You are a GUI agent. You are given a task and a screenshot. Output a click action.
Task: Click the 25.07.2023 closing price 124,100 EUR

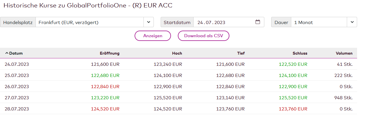click(x=293, y=76)
